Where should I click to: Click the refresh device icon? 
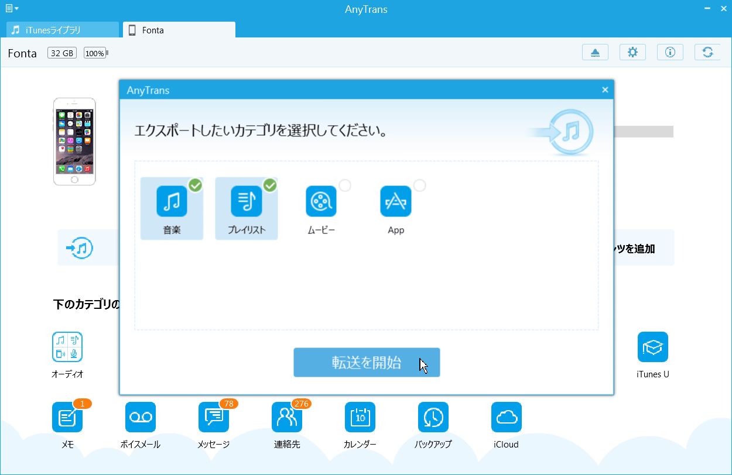(x=707, y=52)
